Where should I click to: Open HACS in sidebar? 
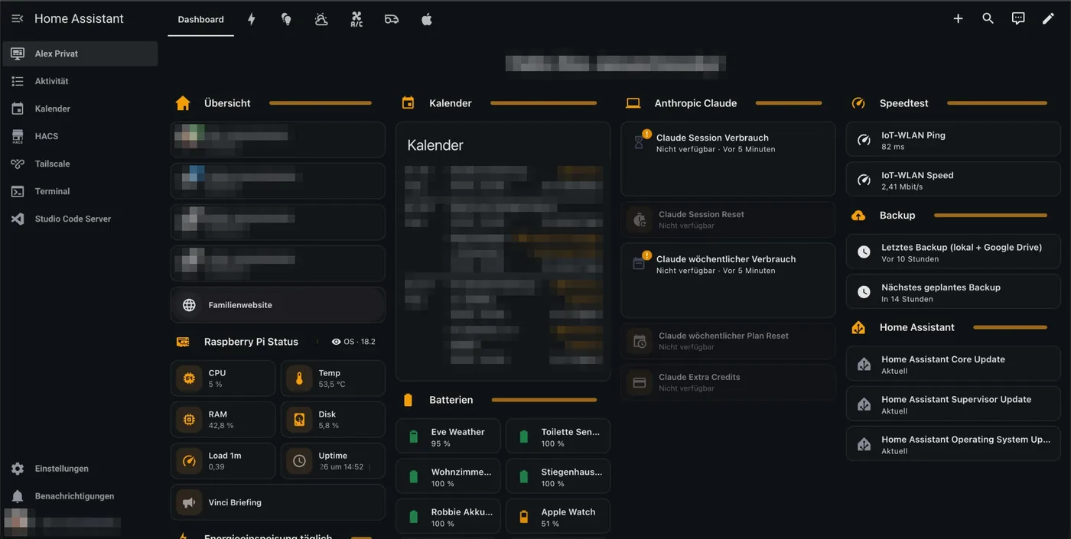pyautogui.click(x=80, y=136)
